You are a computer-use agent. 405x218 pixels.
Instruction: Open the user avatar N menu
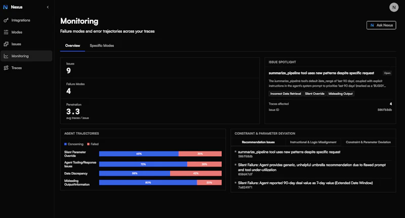coord(394,7)
